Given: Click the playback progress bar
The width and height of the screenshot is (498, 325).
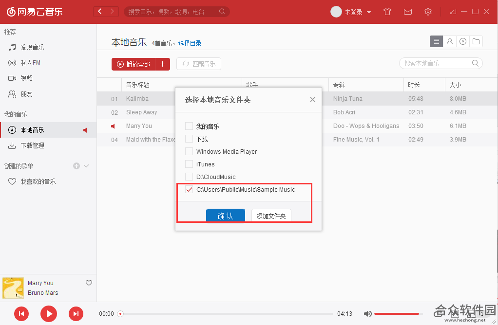Looking at the screenshot, I should tap(226, 314).
